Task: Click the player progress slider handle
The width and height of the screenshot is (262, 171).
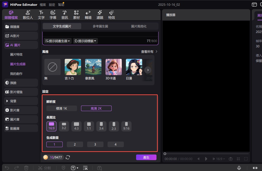Action: (x=165, y=154)
